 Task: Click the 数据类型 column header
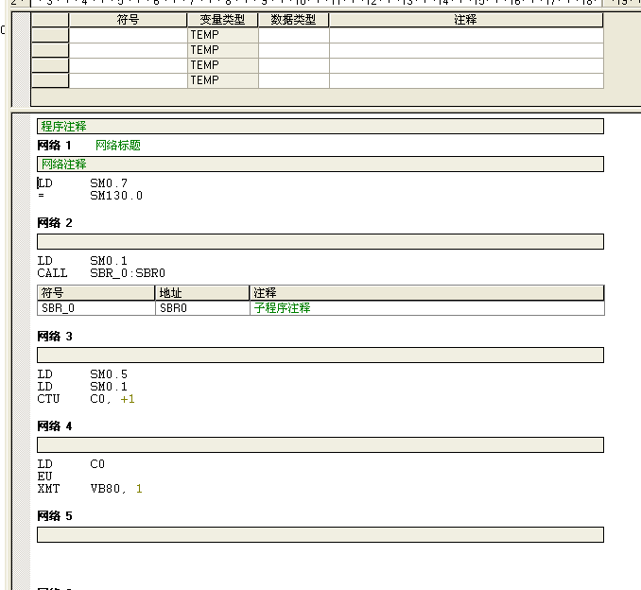293,20
